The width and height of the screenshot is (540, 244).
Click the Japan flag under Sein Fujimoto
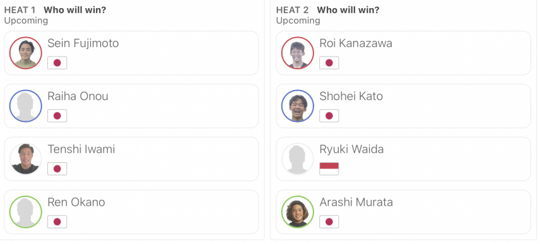click(57, 63)
